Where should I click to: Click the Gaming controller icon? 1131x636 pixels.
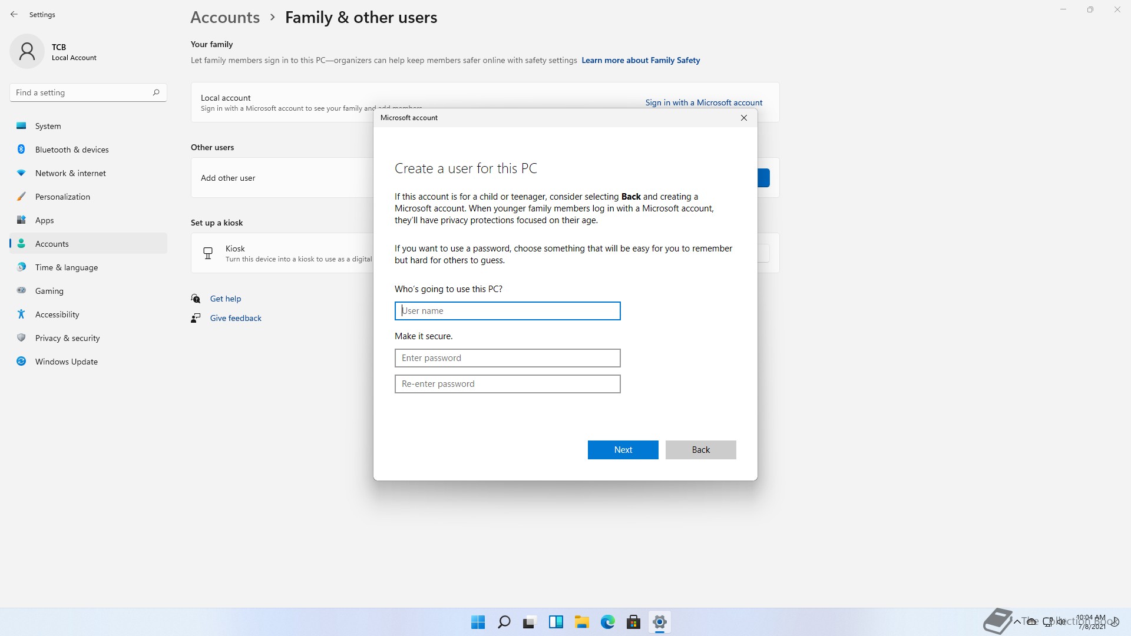(21, 290)
